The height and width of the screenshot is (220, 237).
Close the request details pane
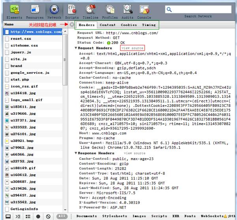click(71, 24)
